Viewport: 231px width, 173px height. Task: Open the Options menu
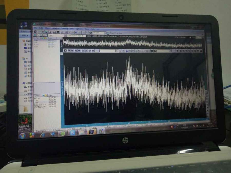click(x=79, y=29)
